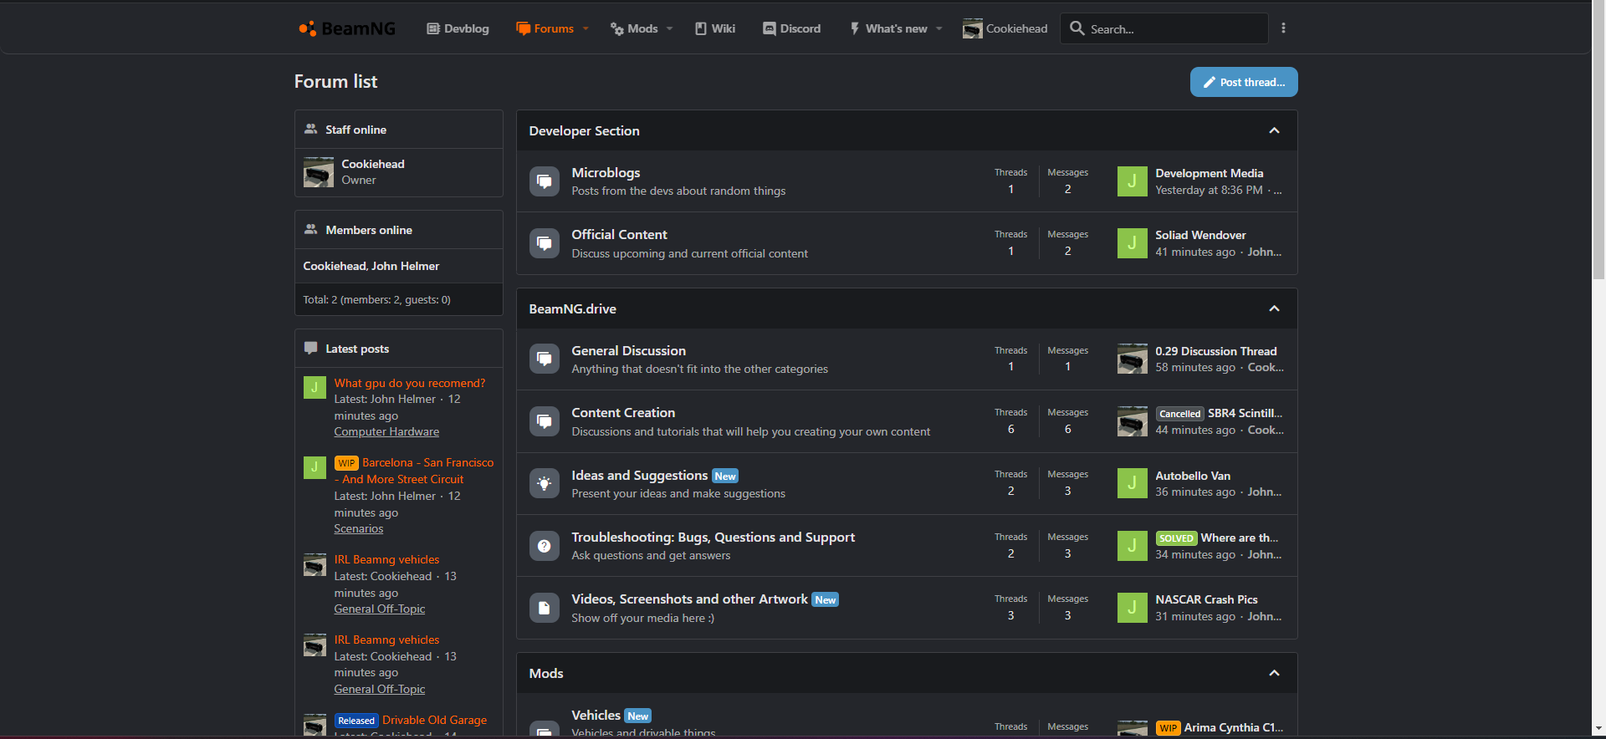Click the SOLVED prefix label
This screenshot has width=1606, height=739.
point(1176,538)
